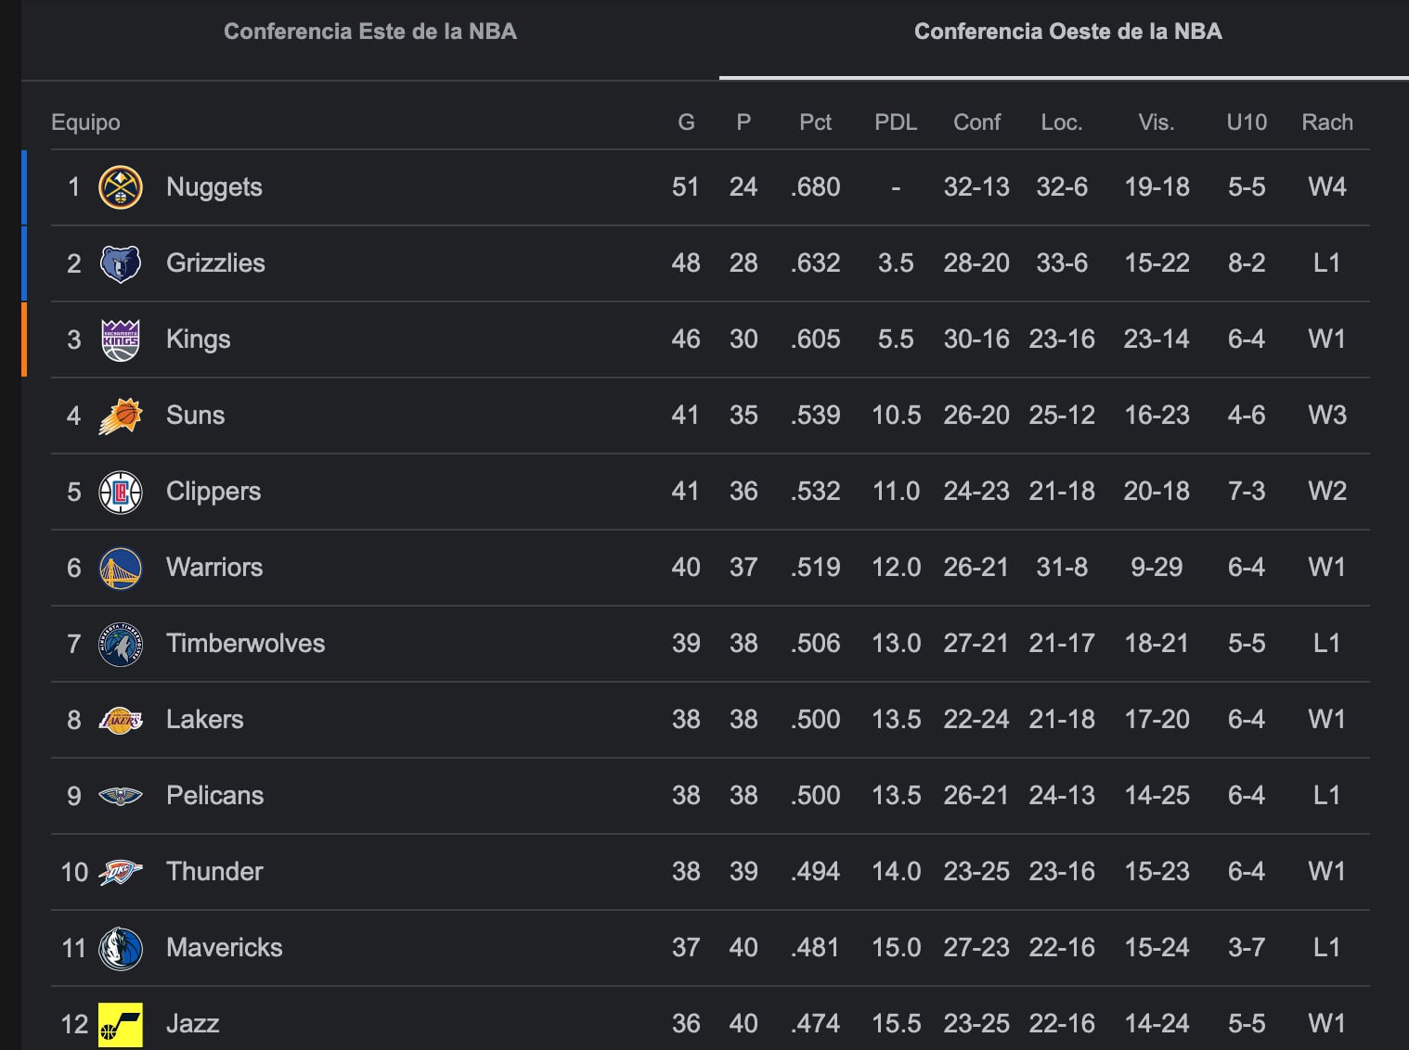Viewport: 1409px width, 1050px height.
Task: Switch to Conferencia Este de la NBA tab
Action: [369, 32]
